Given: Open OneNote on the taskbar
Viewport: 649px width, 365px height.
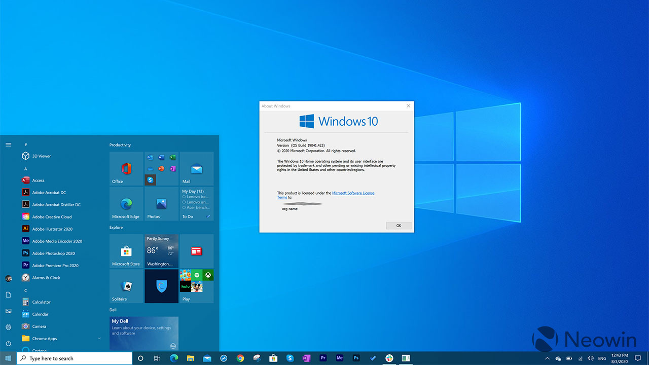Looking at the screenshot, I should click(306, 358).
